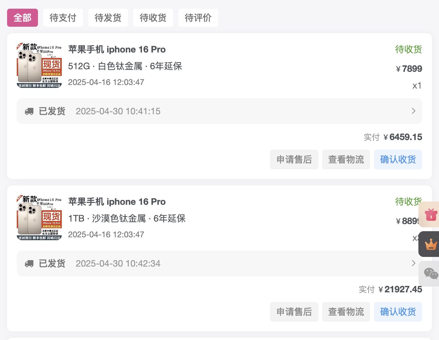Click the shipping truck icon on the second order

[29, 263]
